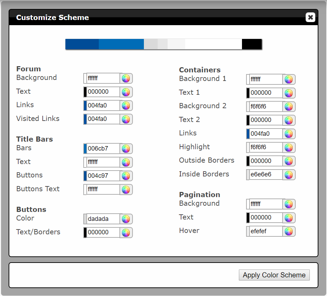Click the Title Bars Bars blue swatch strip
The height and width of the screenshot is (296, 327).
click(85, 149)
